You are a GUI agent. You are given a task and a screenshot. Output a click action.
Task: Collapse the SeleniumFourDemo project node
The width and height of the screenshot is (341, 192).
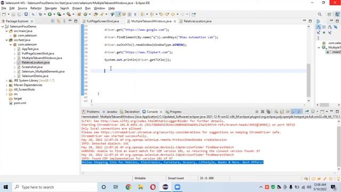coord(3,27)
